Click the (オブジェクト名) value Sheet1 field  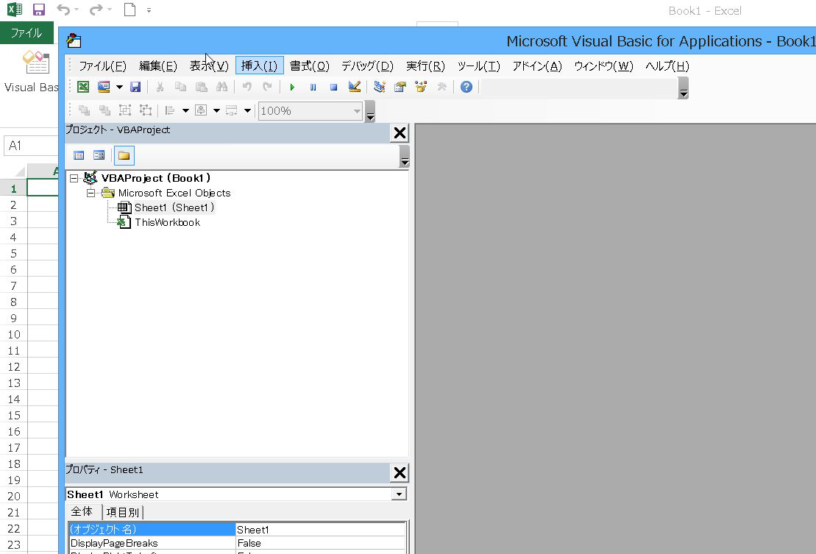click(x=320, y=530)
